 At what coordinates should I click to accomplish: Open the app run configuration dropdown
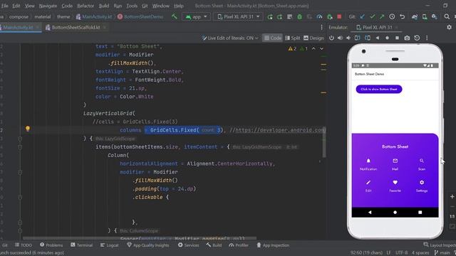197,16
